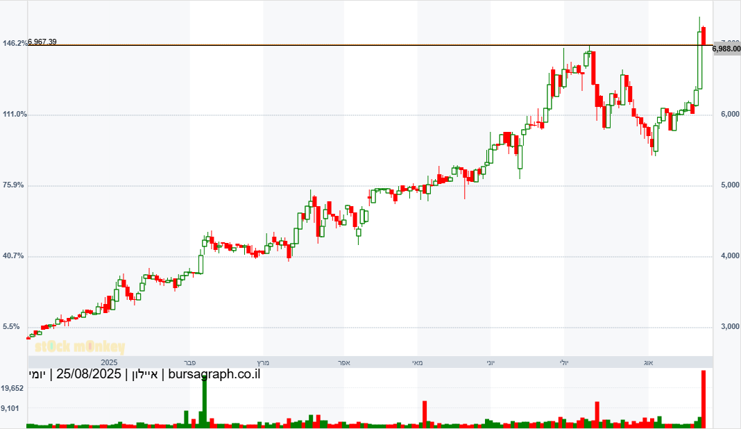The image size is (741, 429).
Task: Click the איילון stock name in caption
Action: (144, 374)
